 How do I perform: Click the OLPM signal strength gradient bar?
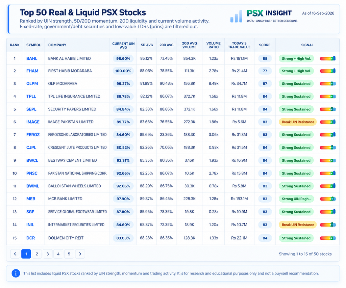328,84
